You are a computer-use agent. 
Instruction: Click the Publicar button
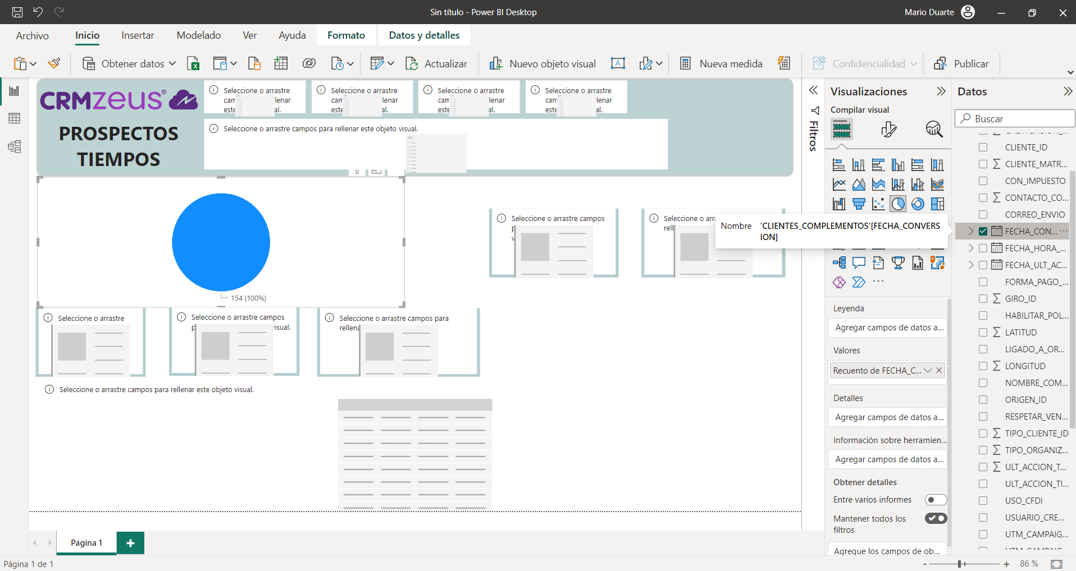(961, 63)
